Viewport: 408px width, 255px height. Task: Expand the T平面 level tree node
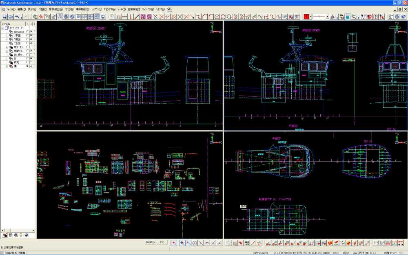(x=6, y=35)
